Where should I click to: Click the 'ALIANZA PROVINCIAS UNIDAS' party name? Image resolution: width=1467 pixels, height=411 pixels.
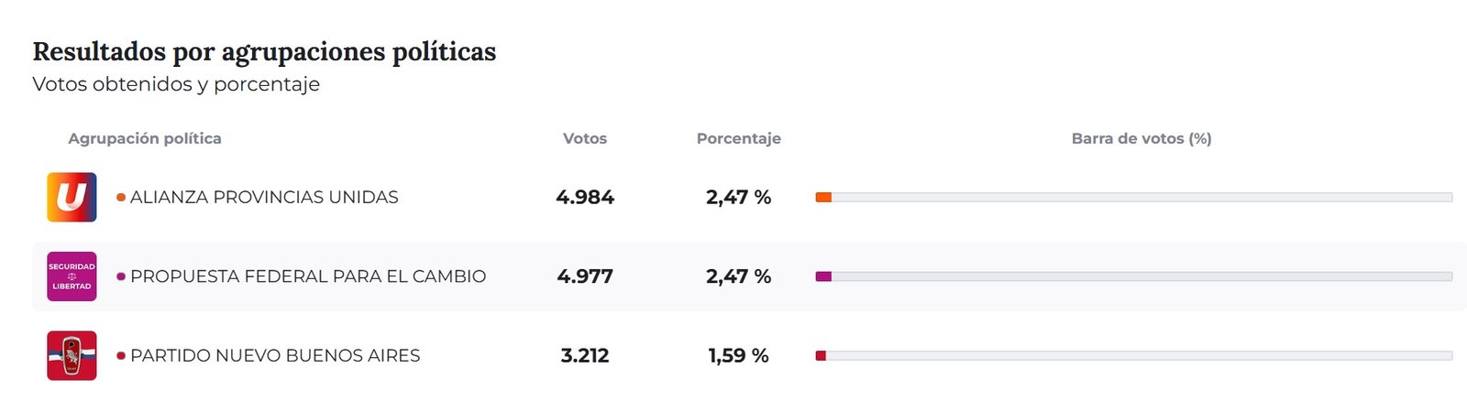pyautogui.click(x=264, y=197)
